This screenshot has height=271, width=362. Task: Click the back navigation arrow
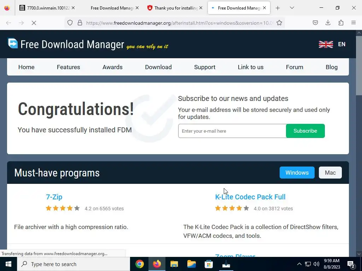tap(8, 23)
